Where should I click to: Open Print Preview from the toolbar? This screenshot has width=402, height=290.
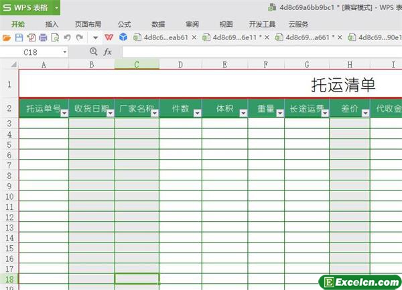pos(54,37)
